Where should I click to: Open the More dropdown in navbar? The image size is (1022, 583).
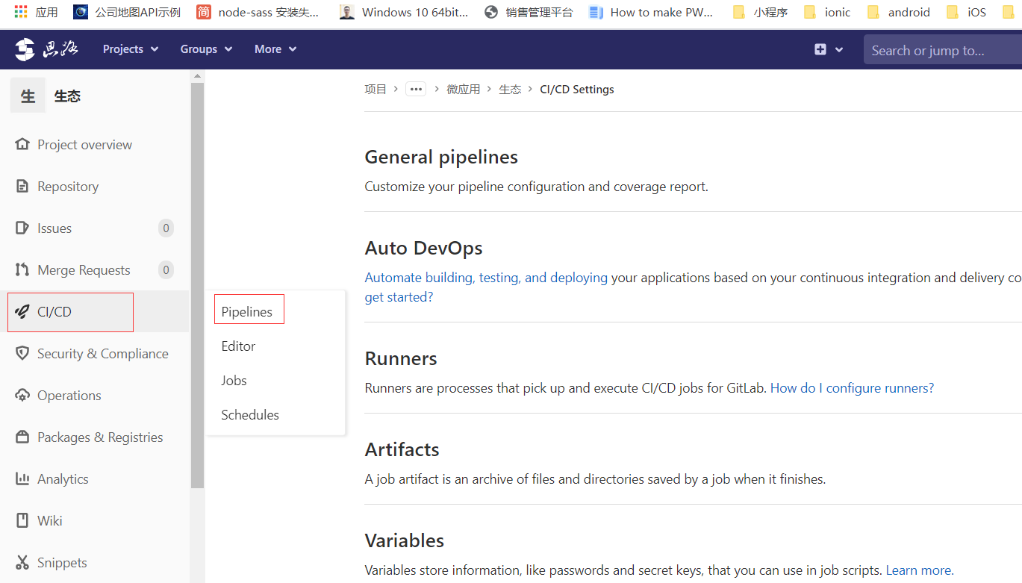[x=275, y=49]
